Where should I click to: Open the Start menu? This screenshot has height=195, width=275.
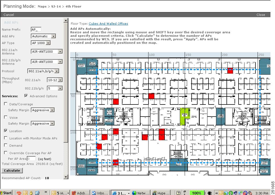6,192
